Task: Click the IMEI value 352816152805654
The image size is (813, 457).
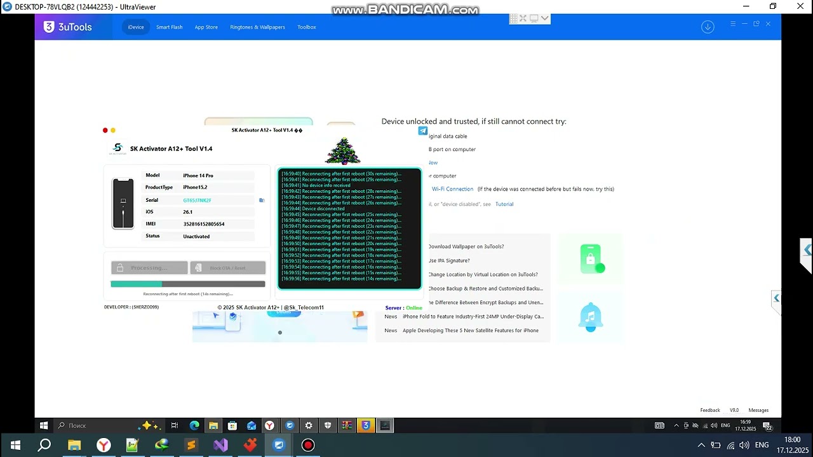Action: click(204, 224)
